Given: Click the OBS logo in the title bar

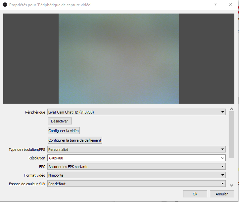Looking at the screenshot, I should point(5,5).
